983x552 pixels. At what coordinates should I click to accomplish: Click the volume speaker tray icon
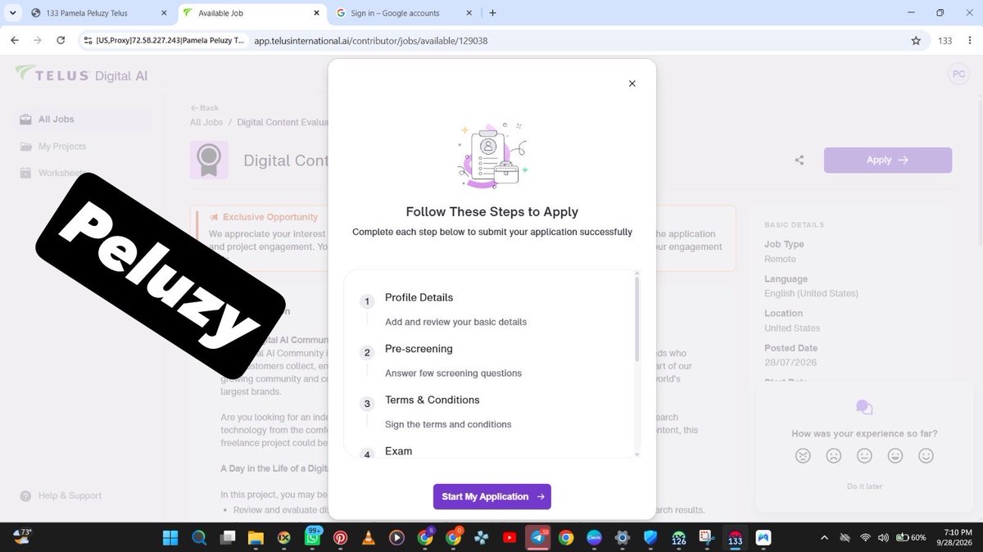tap(883, 538)
